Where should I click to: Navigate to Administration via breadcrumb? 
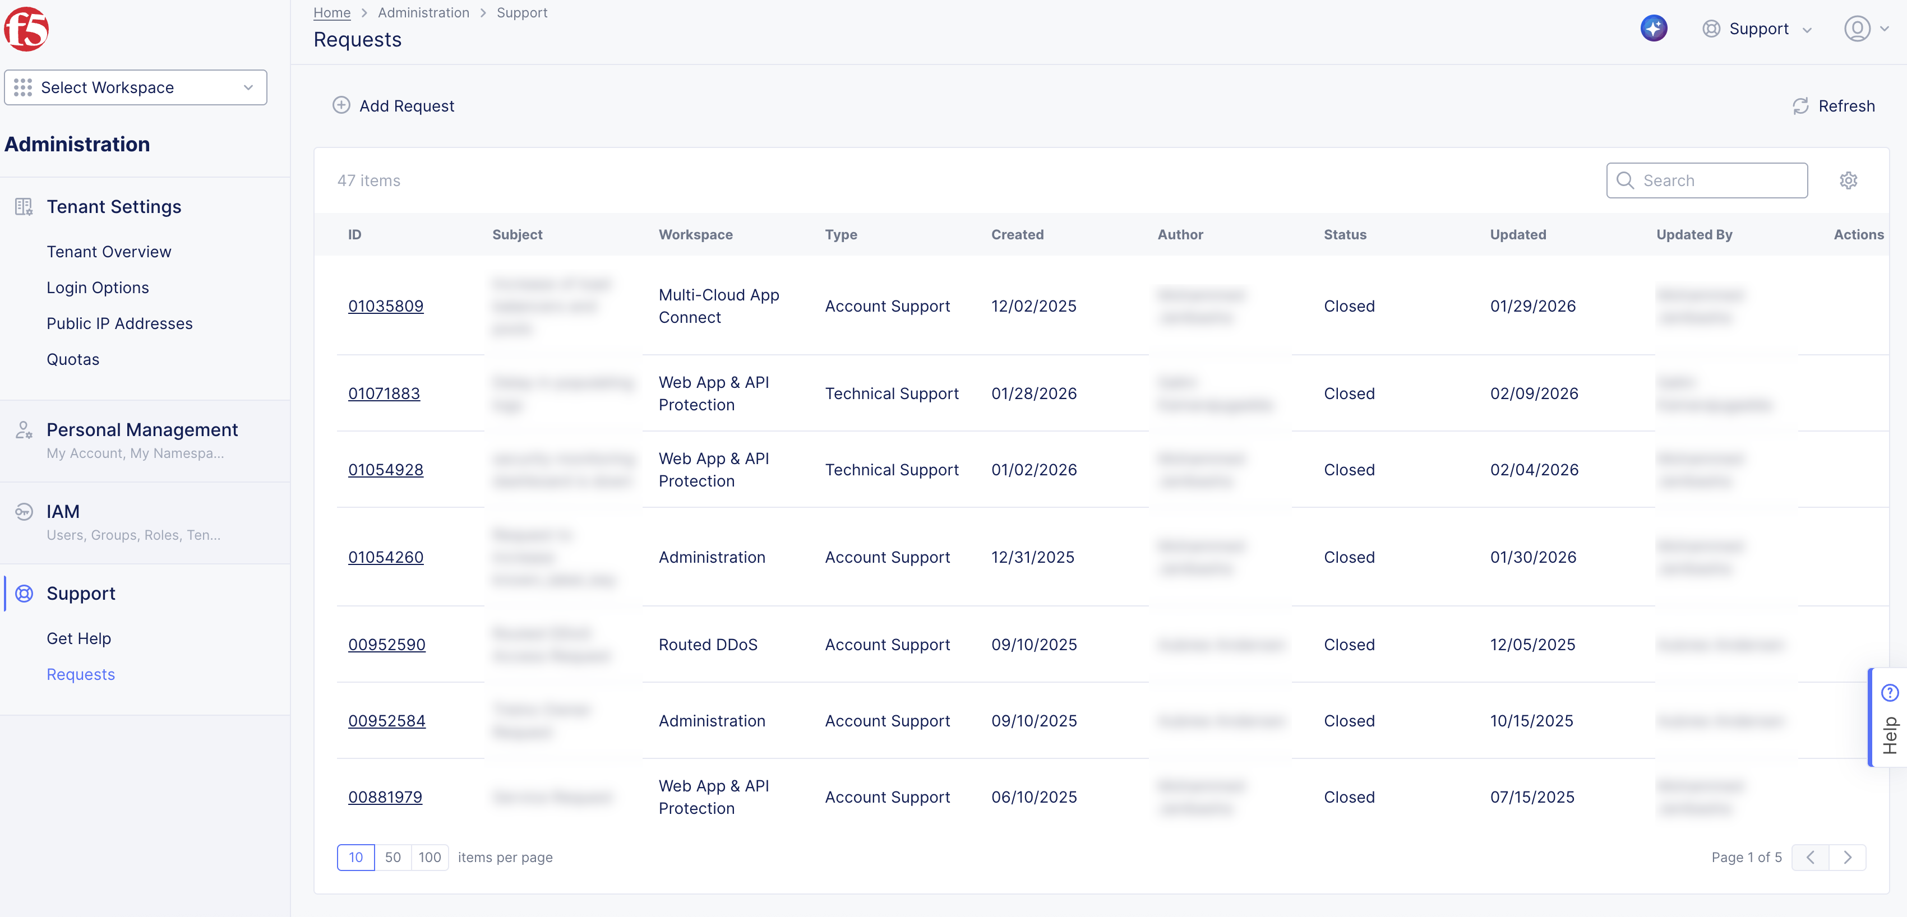coord(423,12)
